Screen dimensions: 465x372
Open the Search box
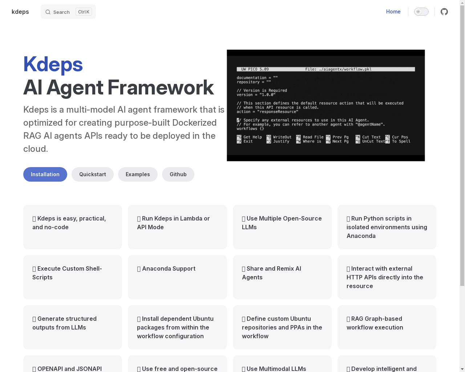click(x=68, y=12)
